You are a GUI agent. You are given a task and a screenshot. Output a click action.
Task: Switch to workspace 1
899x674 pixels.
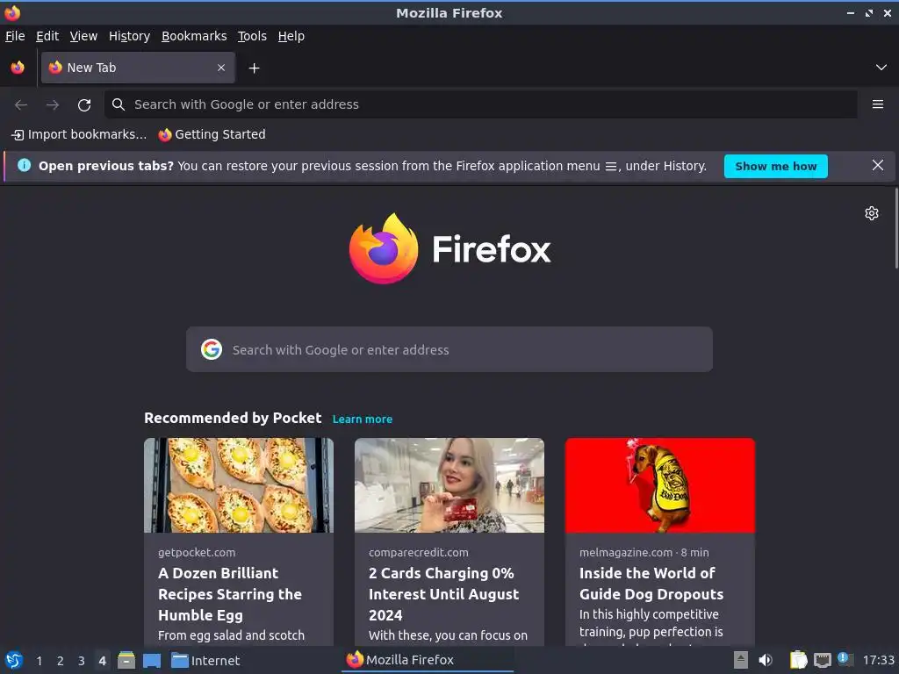coord(39,661)
